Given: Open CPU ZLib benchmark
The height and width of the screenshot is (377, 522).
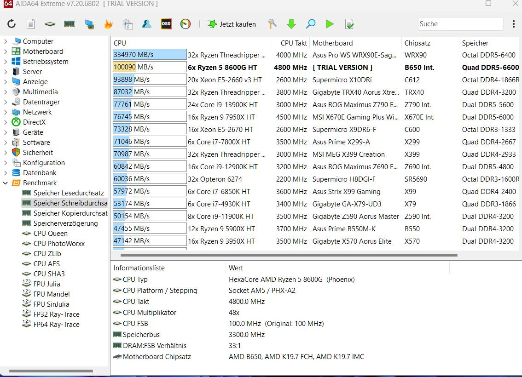Looking at the screenshot, I should coord(47,254).
